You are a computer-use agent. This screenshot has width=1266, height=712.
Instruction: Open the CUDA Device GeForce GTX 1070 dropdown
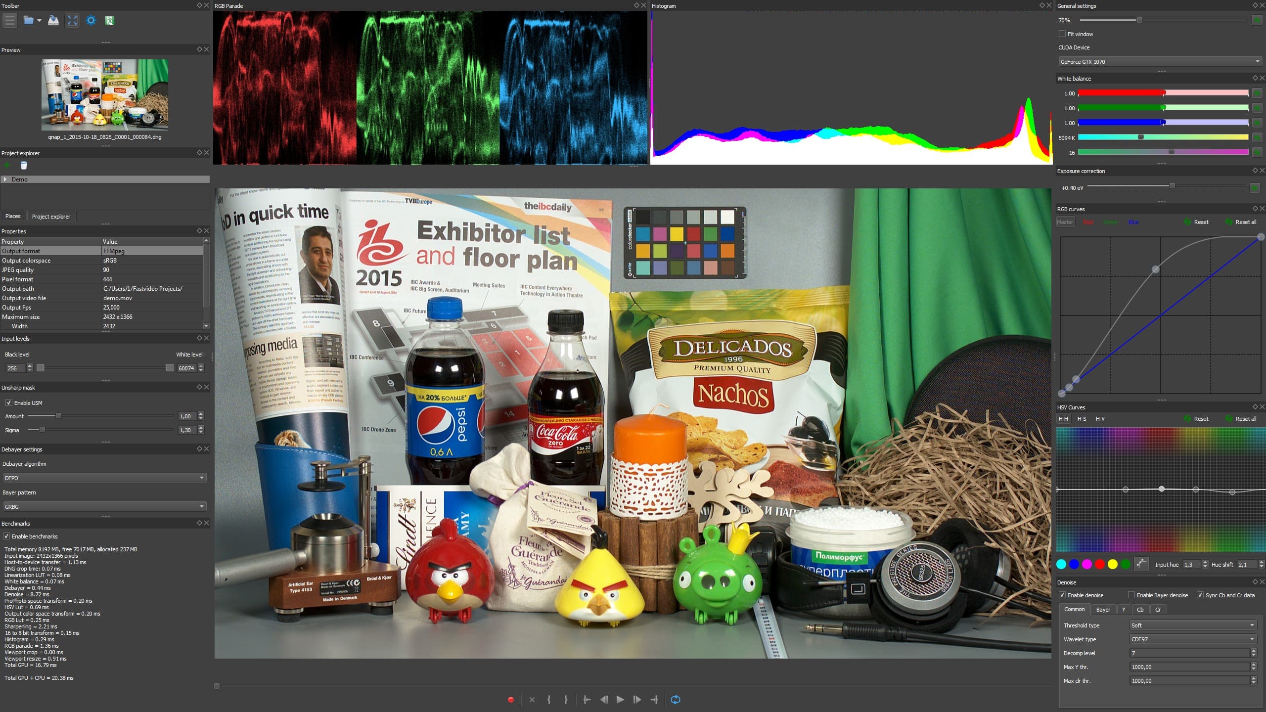coord(1160,62)
